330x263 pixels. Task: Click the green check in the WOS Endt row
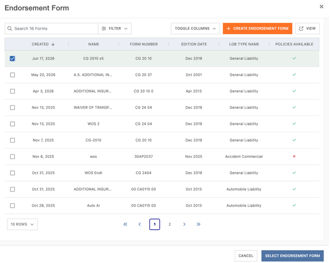(294, 173)
